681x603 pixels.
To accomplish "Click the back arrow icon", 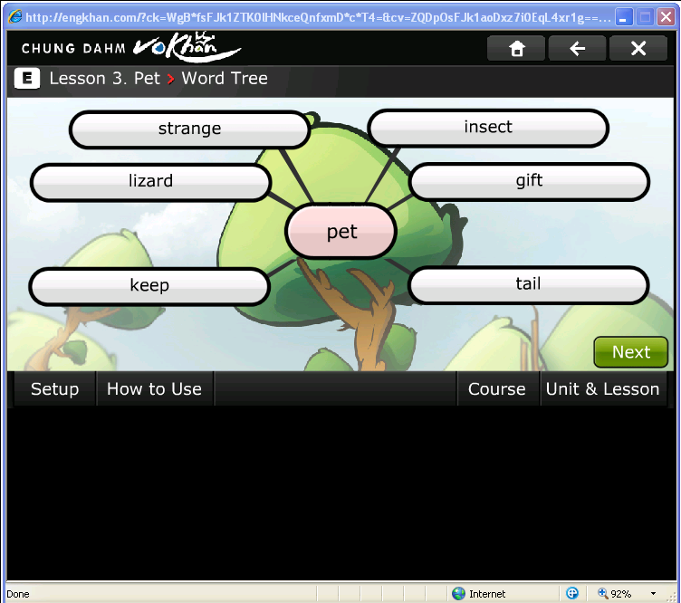I will pos(577,48).
